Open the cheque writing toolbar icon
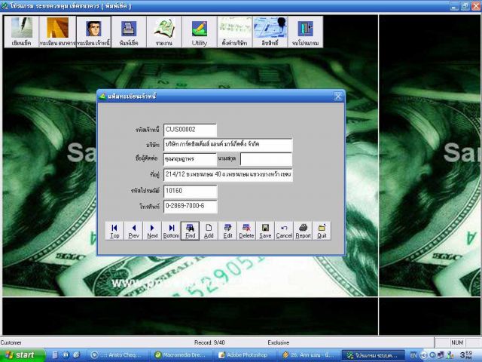The height and width of the screenshot is (362, 482). [21, 32]
